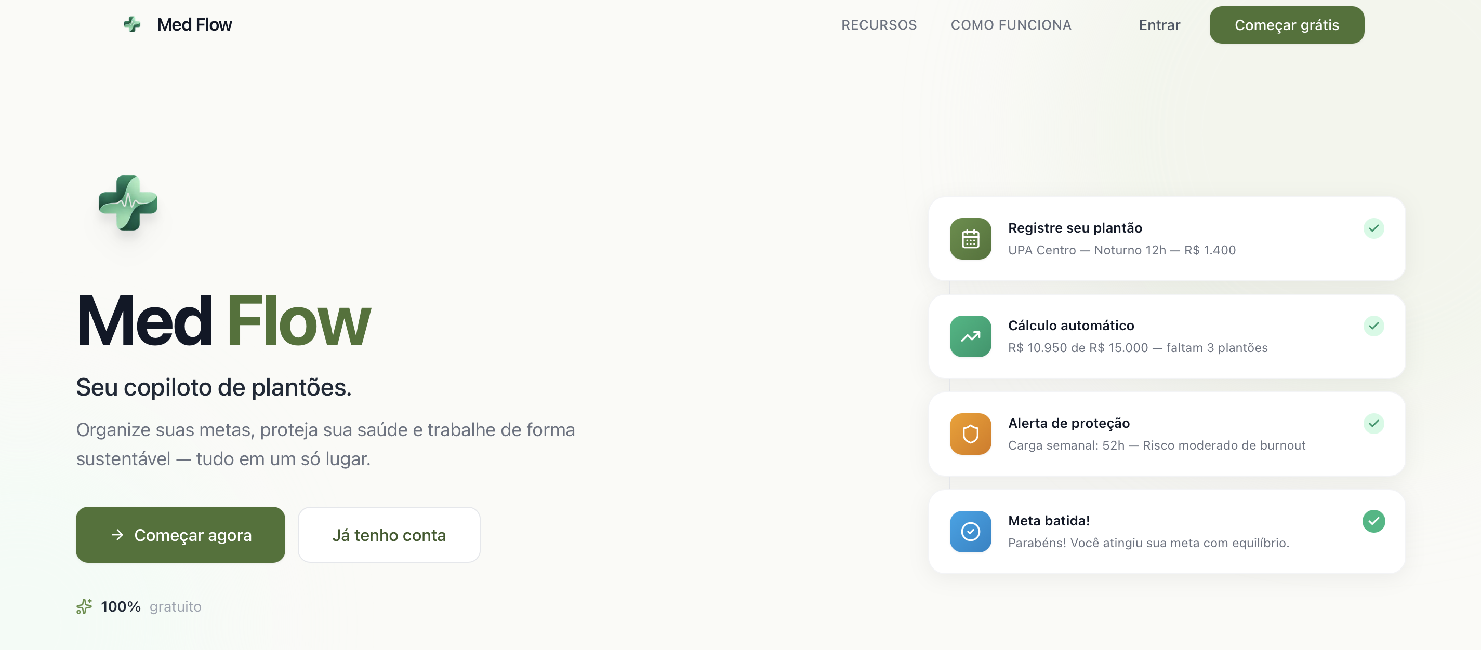Open the RECURSOS navigation item
The height and width of the screenshot is (650, 1481).
(x=879, y=25)
